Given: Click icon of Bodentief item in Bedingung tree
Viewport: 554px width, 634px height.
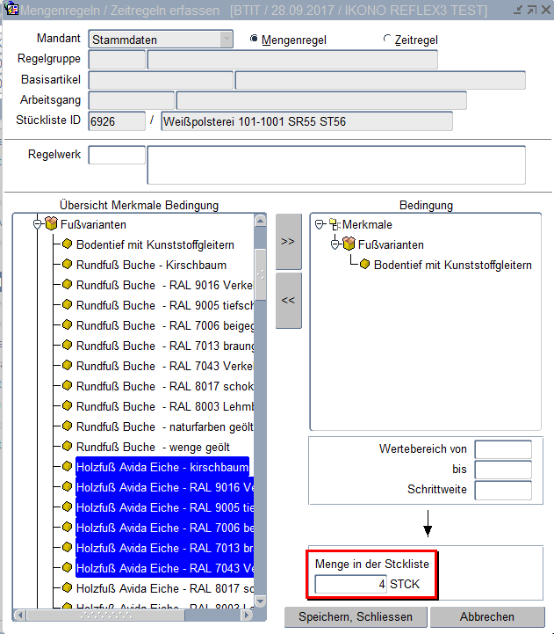Looking at the screenshot, I should point(364,265).
